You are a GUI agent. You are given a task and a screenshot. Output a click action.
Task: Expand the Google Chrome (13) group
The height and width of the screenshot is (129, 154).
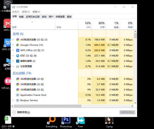point(13,45)
